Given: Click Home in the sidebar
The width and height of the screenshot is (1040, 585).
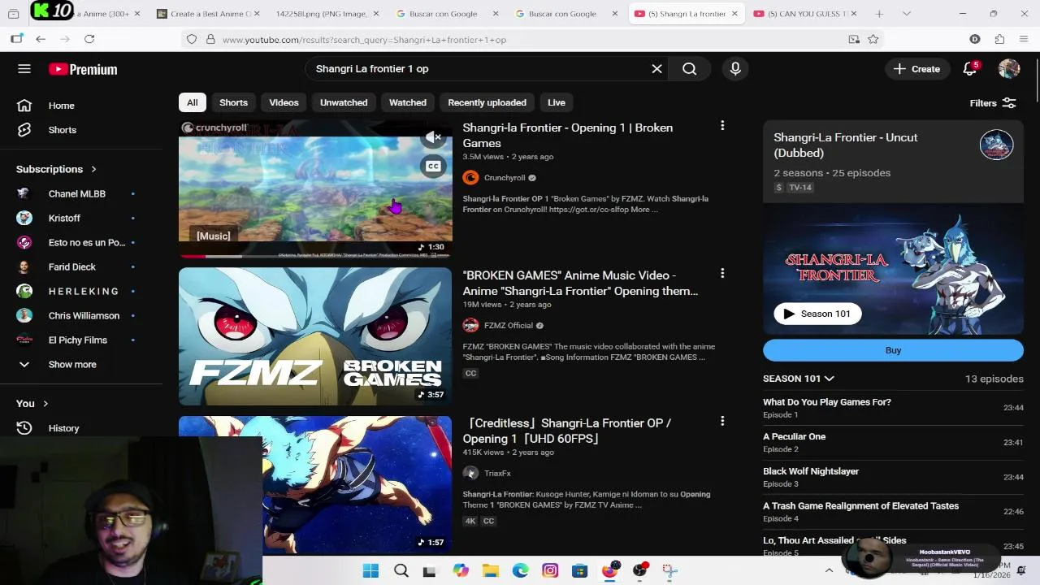Looking at the screenshot, I should [61, 106].
